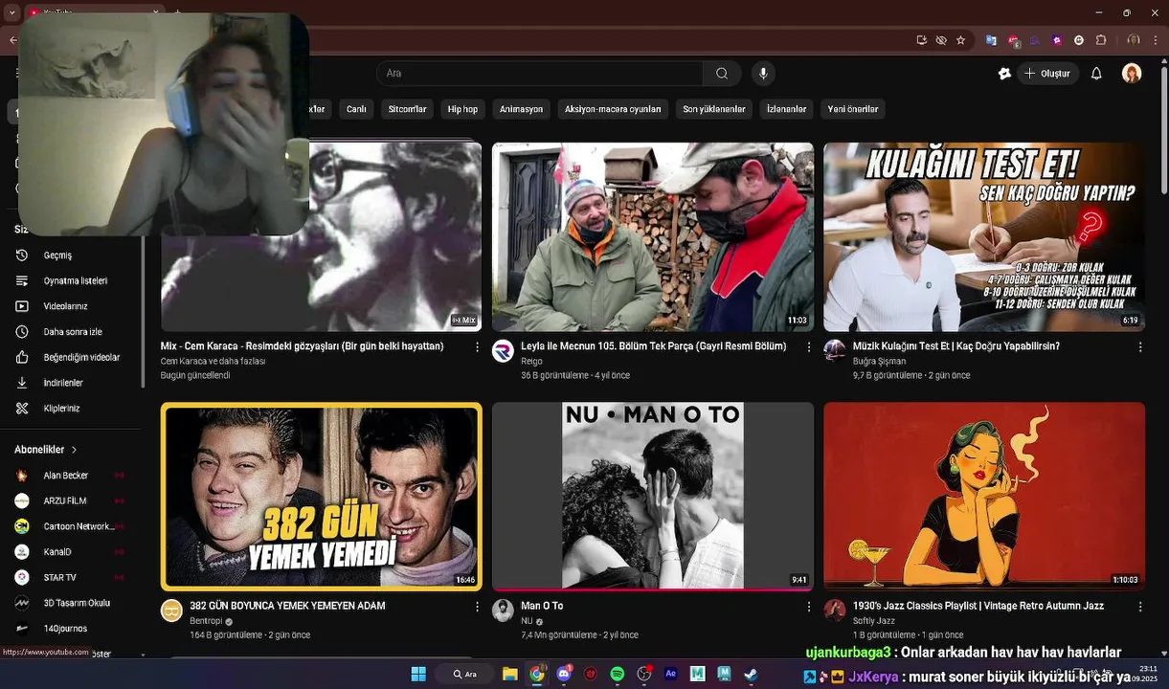This screenshot has width=1169, height=689.
Task: Open options for Man O To video
Action: (808, 607)
